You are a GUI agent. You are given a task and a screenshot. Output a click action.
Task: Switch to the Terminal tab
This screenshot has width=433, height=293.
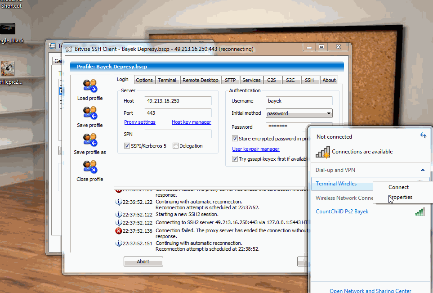[167, 80]
